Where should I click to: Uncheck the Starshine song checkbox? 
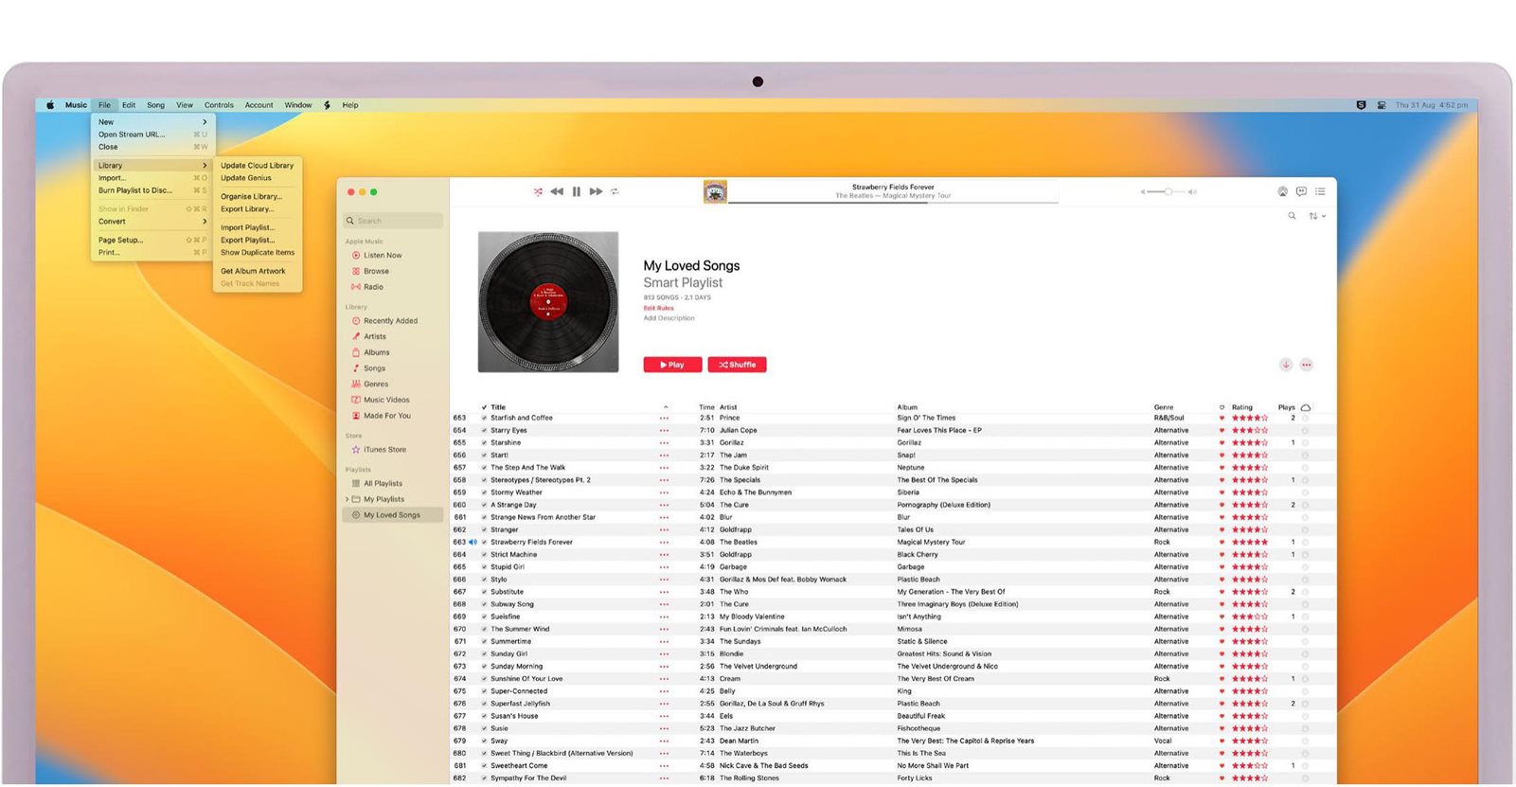[484, 442]
